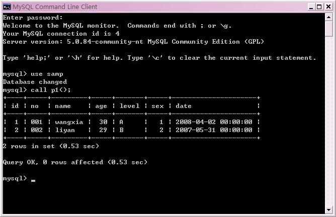Image resolution: width=336 pixels, height=217 pixels.
Task: Click the age value '29'
Action: pyautogui.click(x=103, y=130)
